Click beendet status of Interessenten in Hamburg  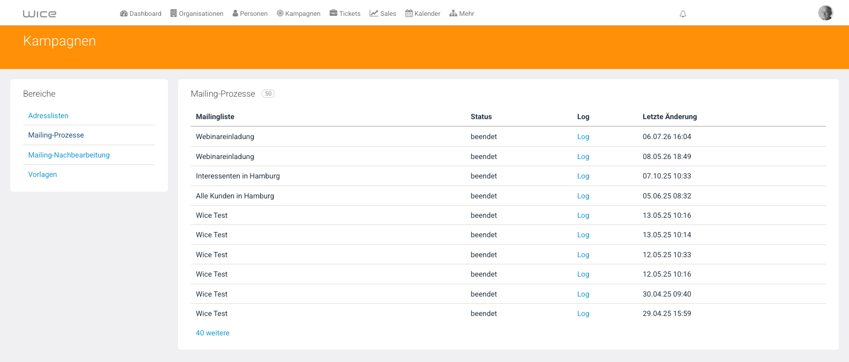point(484,176)
